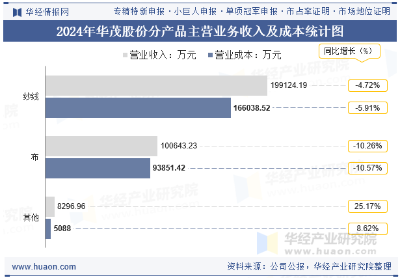Click the 市场地位证明 header text

click(x=364, y=11)
